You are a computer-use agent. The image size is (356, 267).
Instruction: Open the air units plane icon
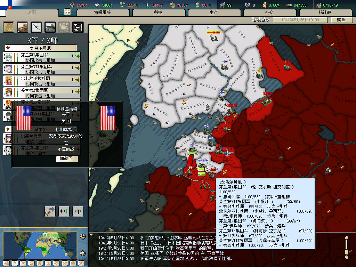[36, 27]
